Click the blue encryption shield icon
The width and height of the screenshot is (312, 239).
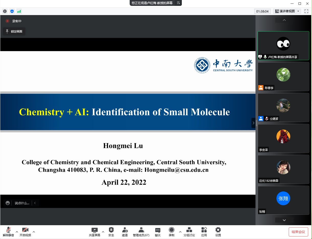click(12, 11)
